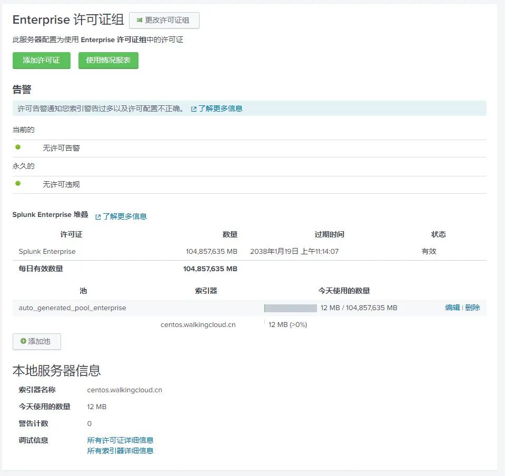The width and height of the screenshot is (505, 476).
Task: Click the auto_generated_pool_enterprise pool name
Action: pos(73,308)
